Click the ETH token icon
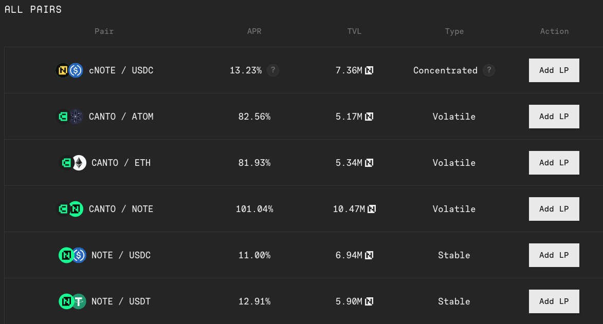The width and height of the screenshot is (603, 324). pos(79,163)
